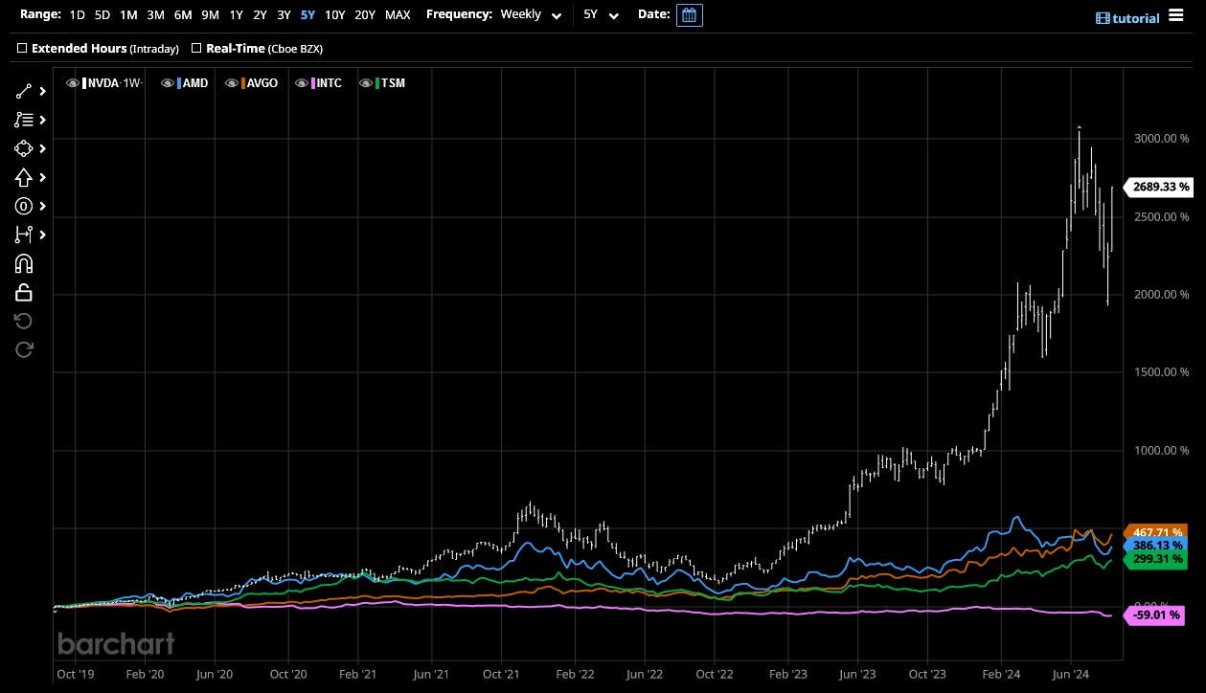1206x693 pixels.
Task: Set range to 1Y
Action: coord(236,15)
